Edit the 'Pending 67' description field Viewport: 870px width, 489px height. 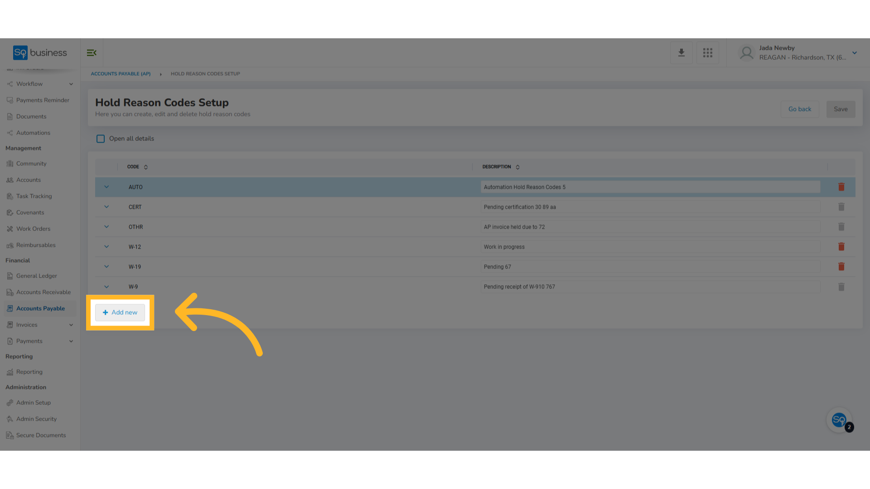tap(650, 267)
